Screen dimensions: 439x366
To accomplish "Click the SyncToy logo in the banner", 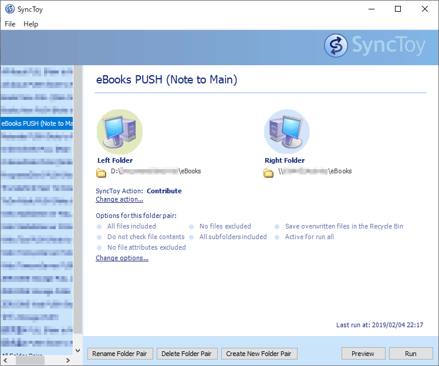I will point(374,46).
